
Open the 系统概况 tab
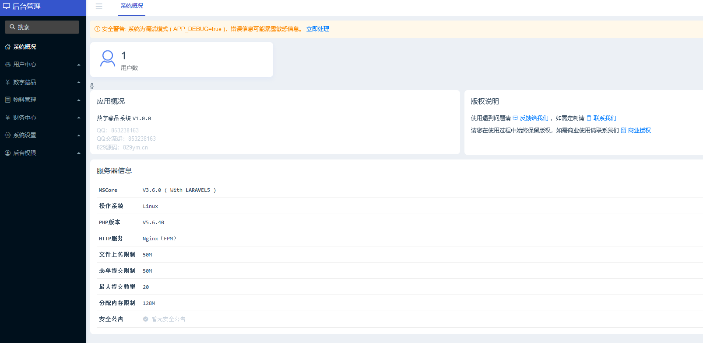132,6
